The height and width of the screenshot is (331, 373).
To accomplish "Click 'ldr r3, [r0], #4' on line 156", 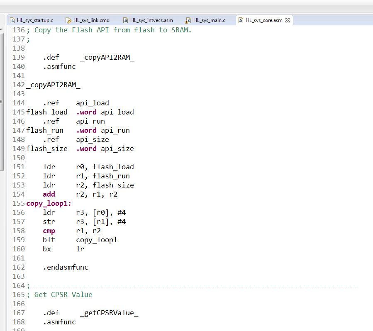I will click(x=84, y=213).
